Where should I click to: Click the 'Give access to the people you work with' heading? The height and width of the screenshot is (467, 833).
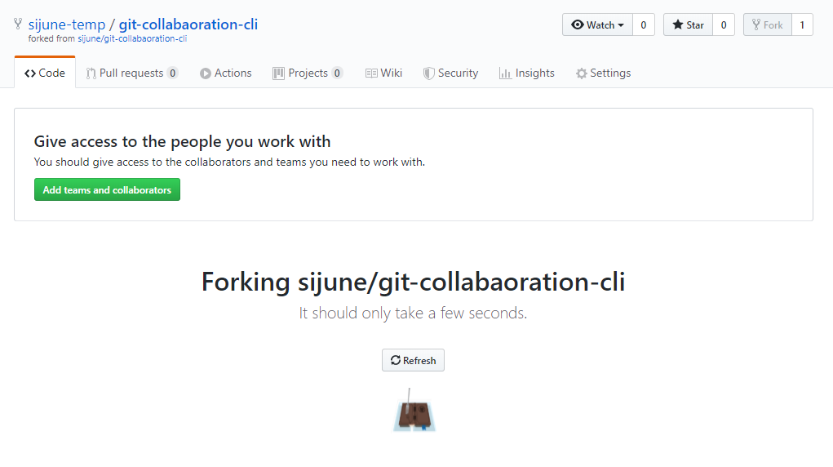(x=182, y=141)
